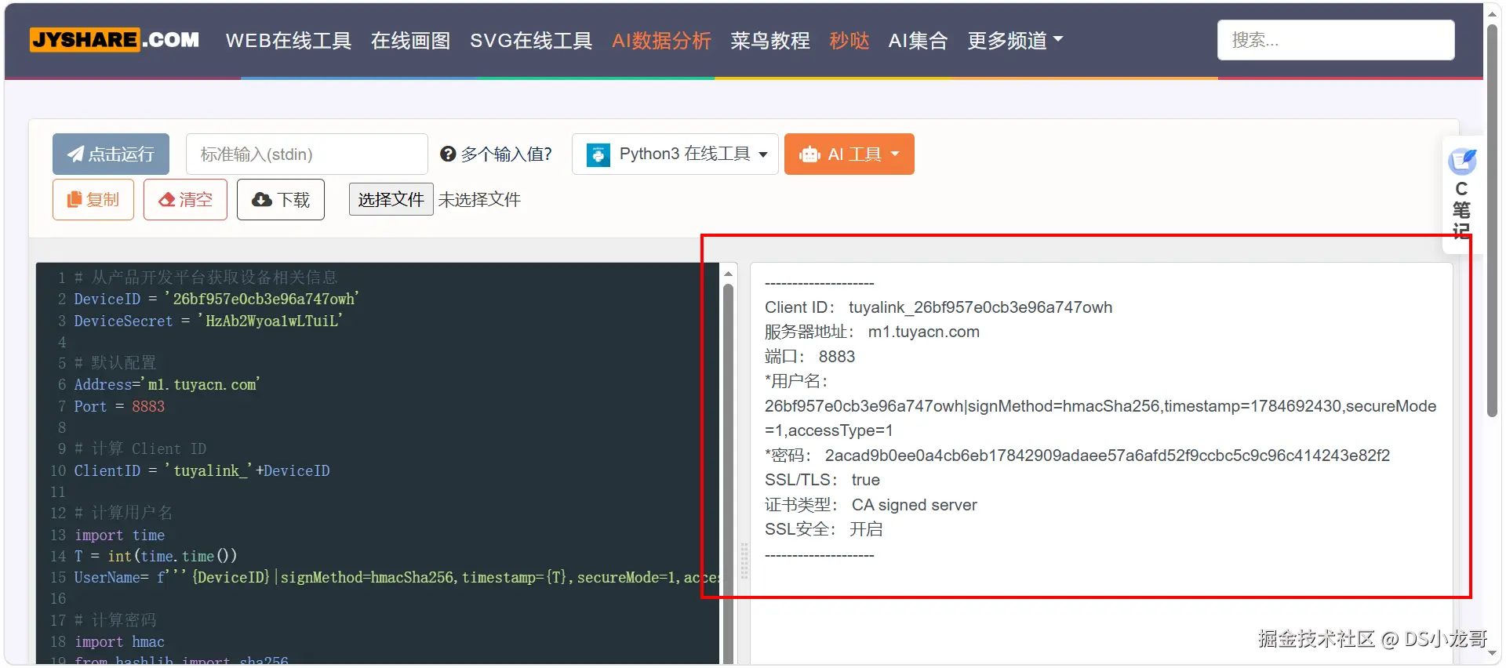Image resolution: width=1506 pixels, height=668 pixels.
Task: Click output line Client ID: tuyalink_26bf957e0cb3e96a747owh
Action: [x=938, y=307]
